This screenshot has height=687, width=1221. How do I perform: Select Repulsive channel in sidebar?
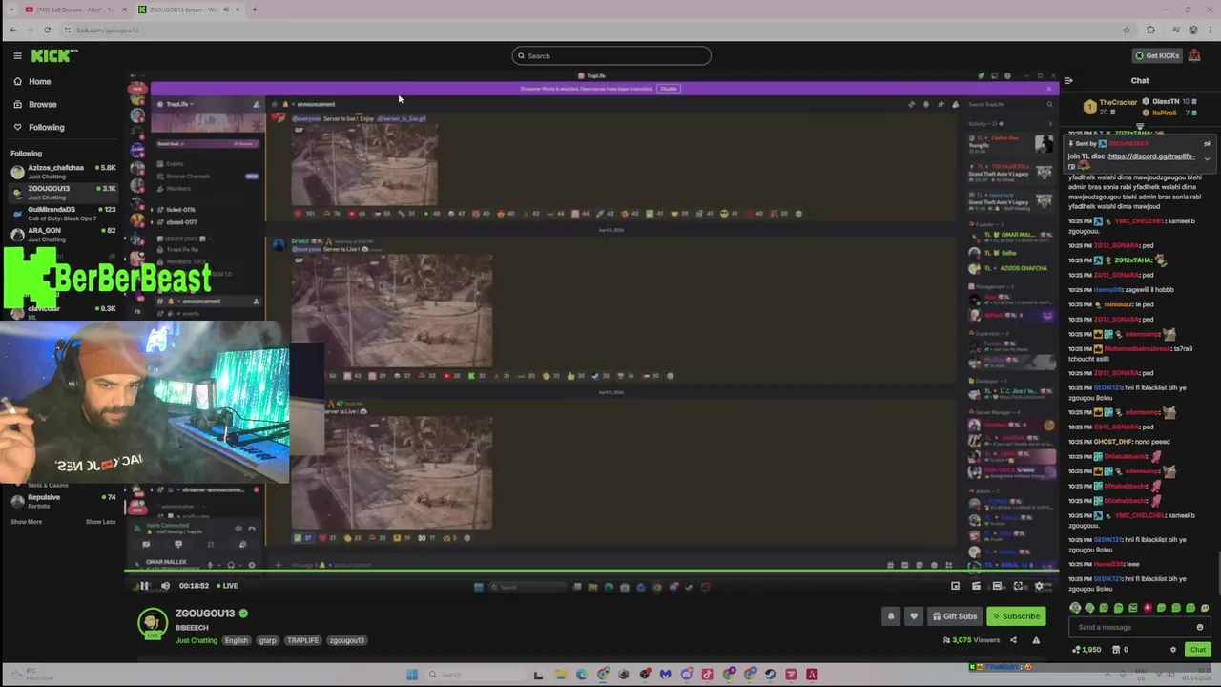tap(63, 501)
